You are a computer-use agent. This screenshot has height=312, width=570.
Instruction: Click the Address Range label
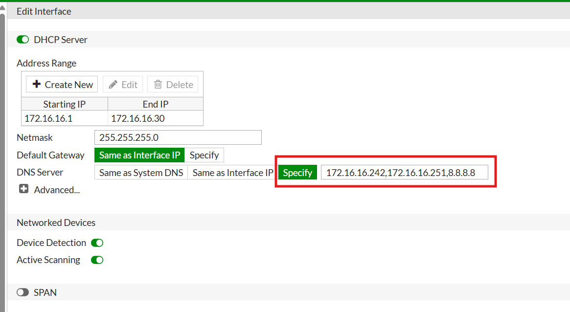(x=46, y=63)
